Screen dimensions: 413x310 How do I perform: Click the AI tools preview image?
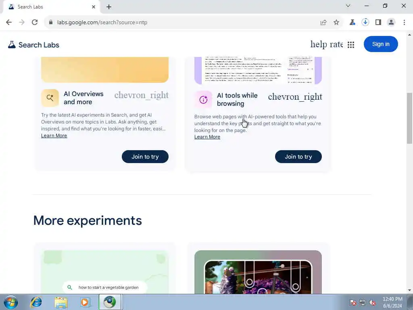pyautogui.click(x=258, y=70)
